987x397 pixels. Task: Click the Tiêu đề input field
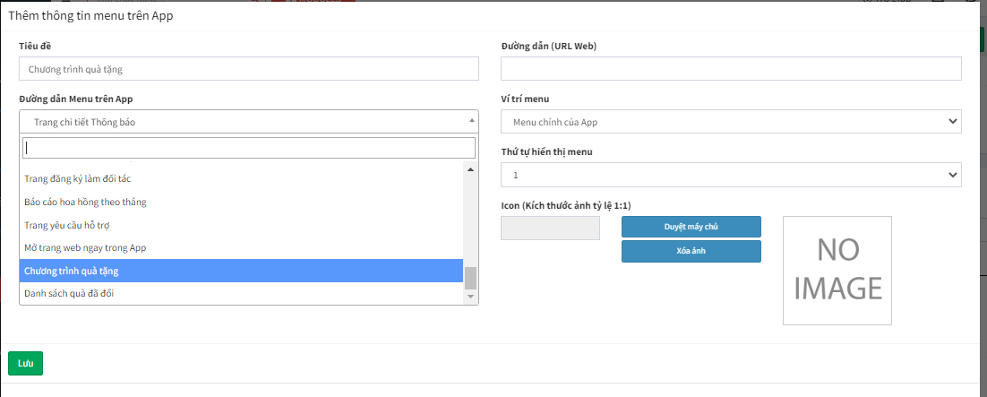click(248, 69)
